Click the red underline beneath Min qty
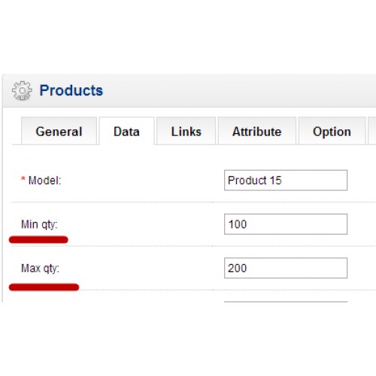Viewport: 376px width, 376px height. click(38, 240)
